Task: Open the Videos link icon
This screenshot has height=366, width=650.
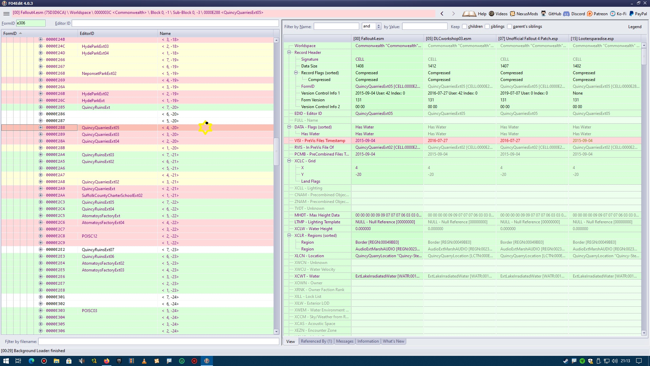Action: tap(492, 14)
